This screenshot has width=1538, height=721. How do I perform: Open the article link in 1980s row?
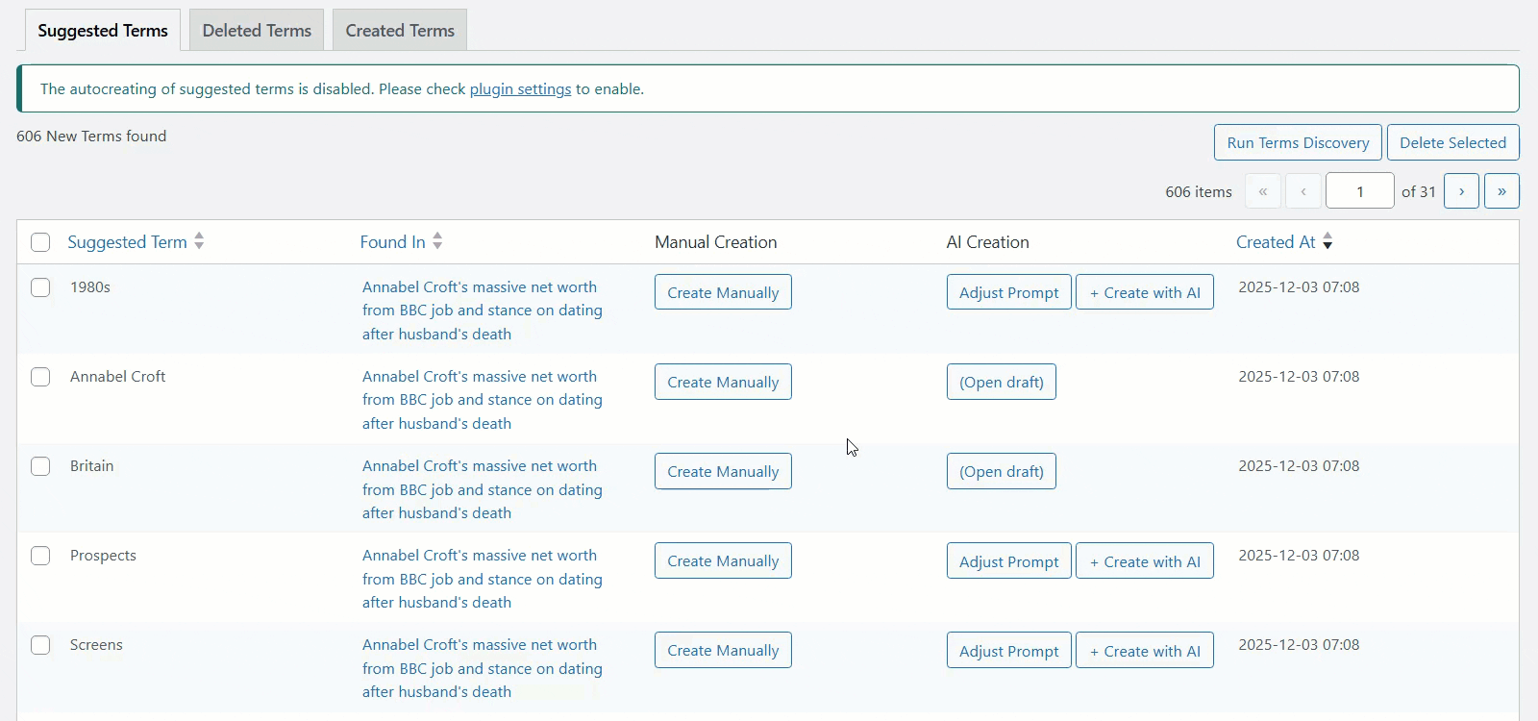click(x=483, y=311)
